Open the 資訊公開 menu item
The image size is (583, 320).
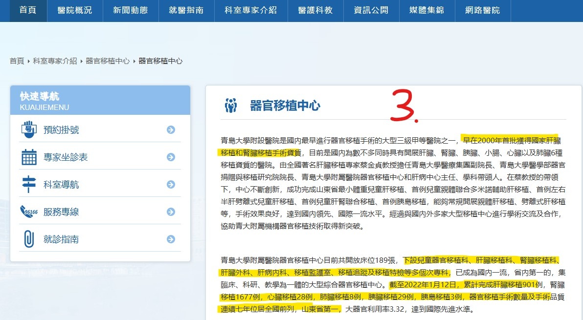371,10
